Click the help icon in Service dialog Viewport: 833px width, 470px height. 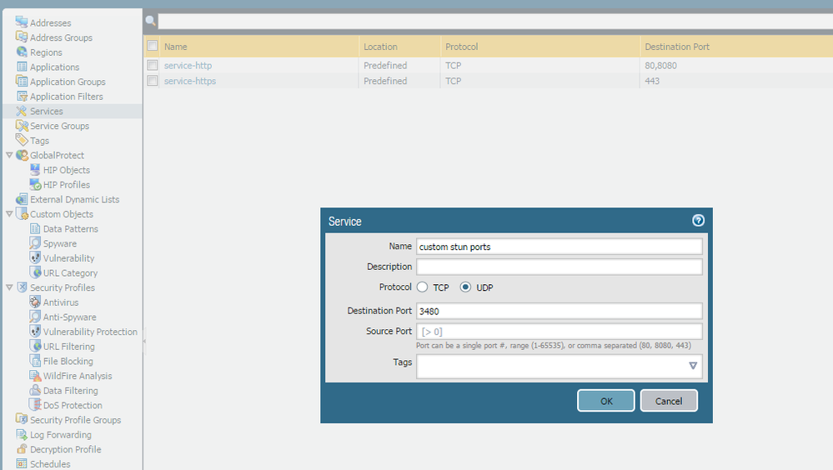coord(698,221)
